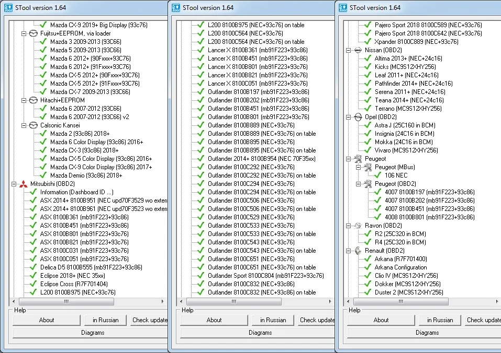Select 4008 8100B801 (mb91F223+93c86)

(429, 217)
